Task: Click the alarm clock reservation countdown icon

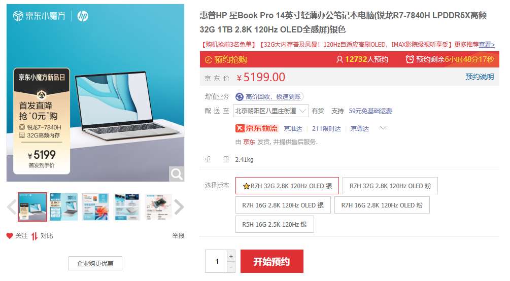Action: [410, 59]
